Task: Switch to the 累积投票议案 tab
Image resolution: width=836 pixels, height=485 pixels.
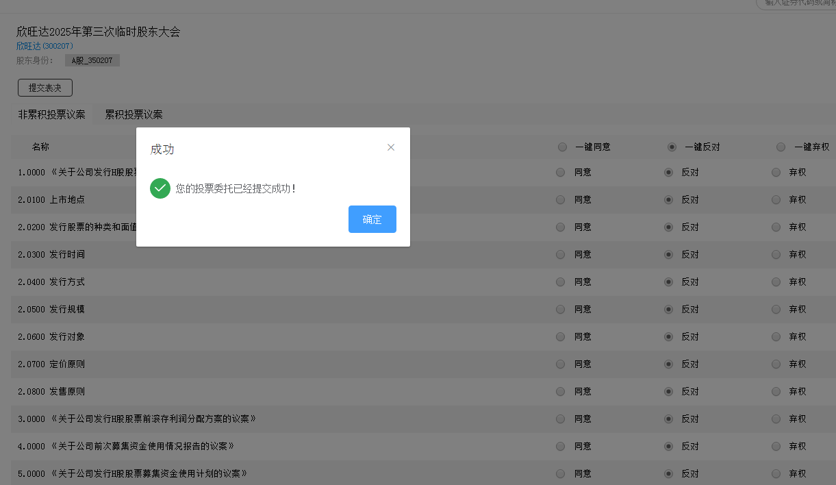Action: pos(134,114)
